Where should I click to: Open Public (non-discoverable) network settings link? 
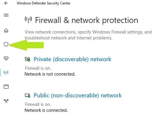pos(77,96)
